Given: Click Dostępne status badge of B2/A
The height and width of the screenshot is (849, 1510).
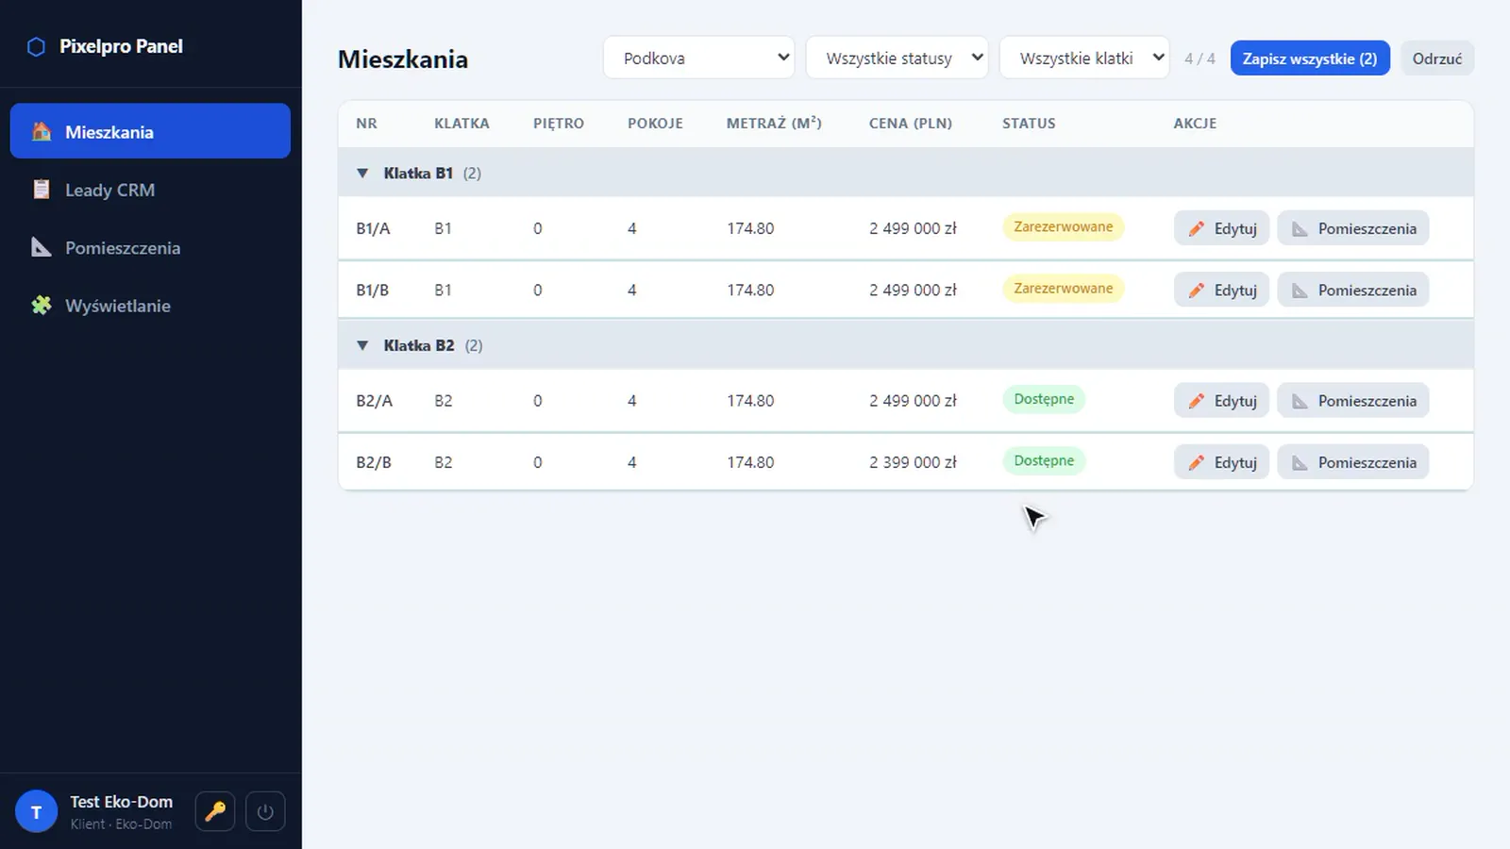Looking at the screenshot, I should 1044,399.
